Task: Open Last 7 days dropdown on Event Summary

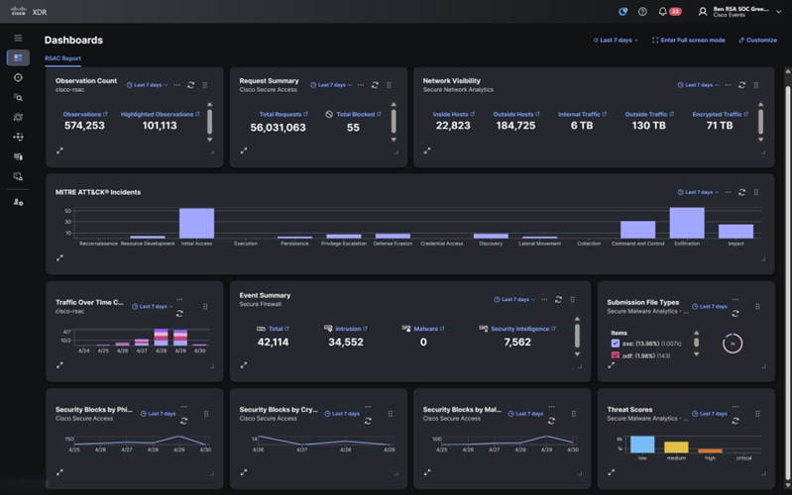Action: pos(514,299)
